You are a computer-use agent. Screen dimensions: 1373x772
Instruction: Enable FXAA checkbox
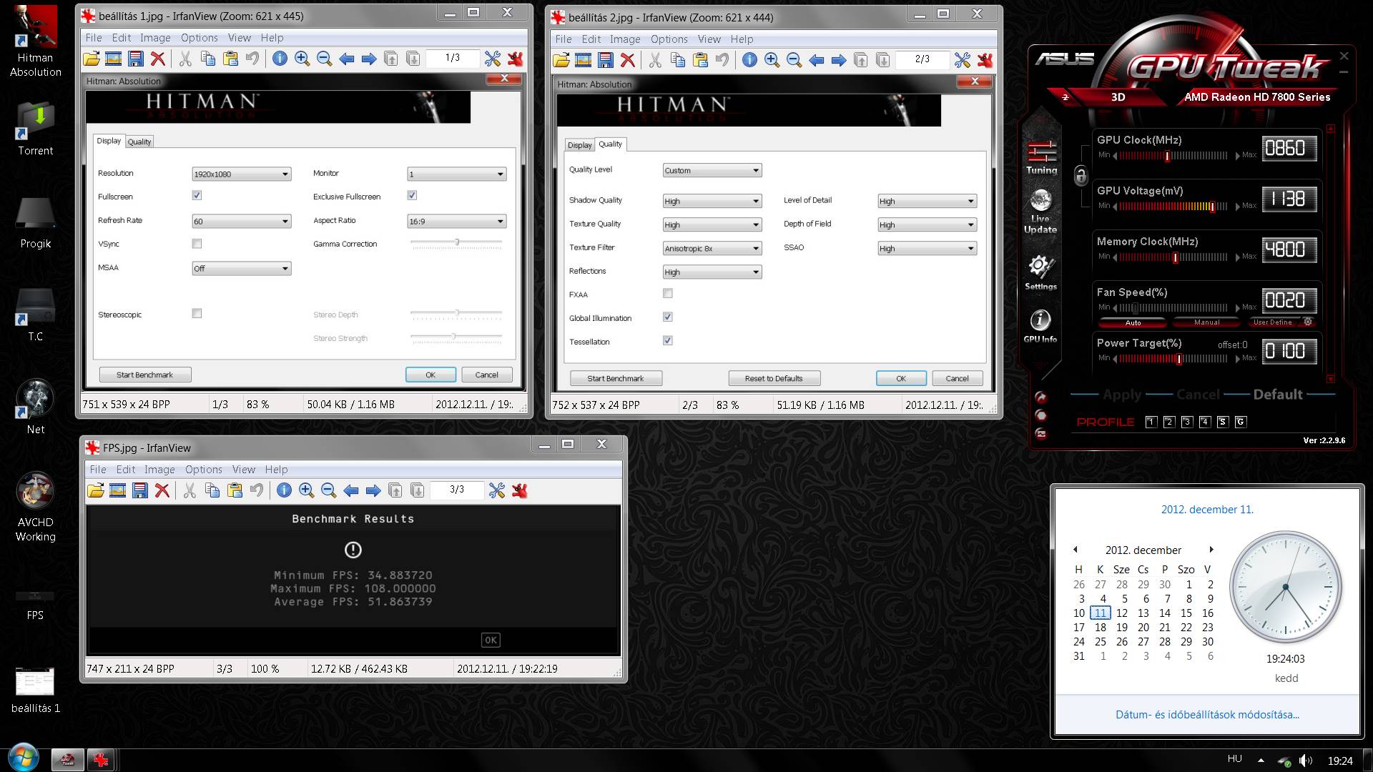pyautogui.click(x=668, y=293)
